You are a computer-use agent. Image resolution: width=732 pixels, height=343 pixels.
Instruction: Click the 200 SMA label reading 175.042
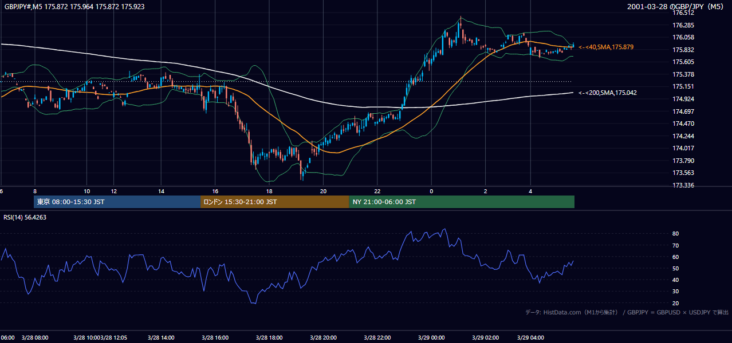(x=608, y=93)
